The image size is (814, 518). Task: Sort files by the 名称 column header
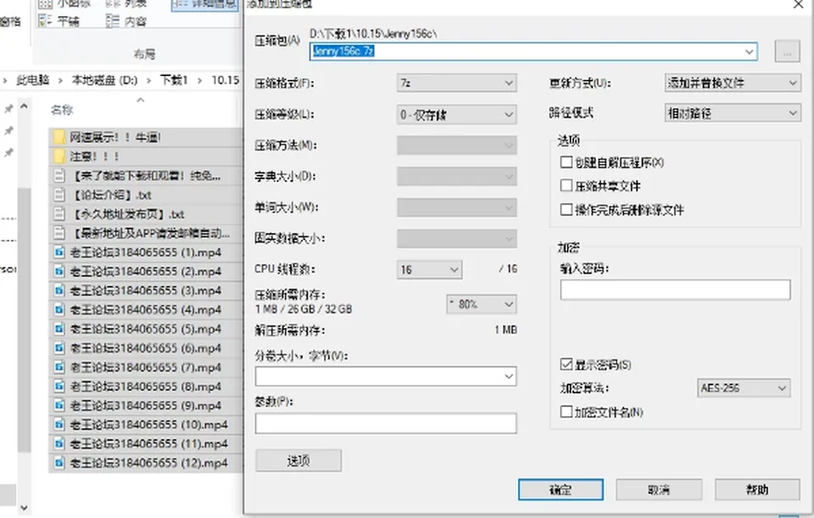coord(62,109)
